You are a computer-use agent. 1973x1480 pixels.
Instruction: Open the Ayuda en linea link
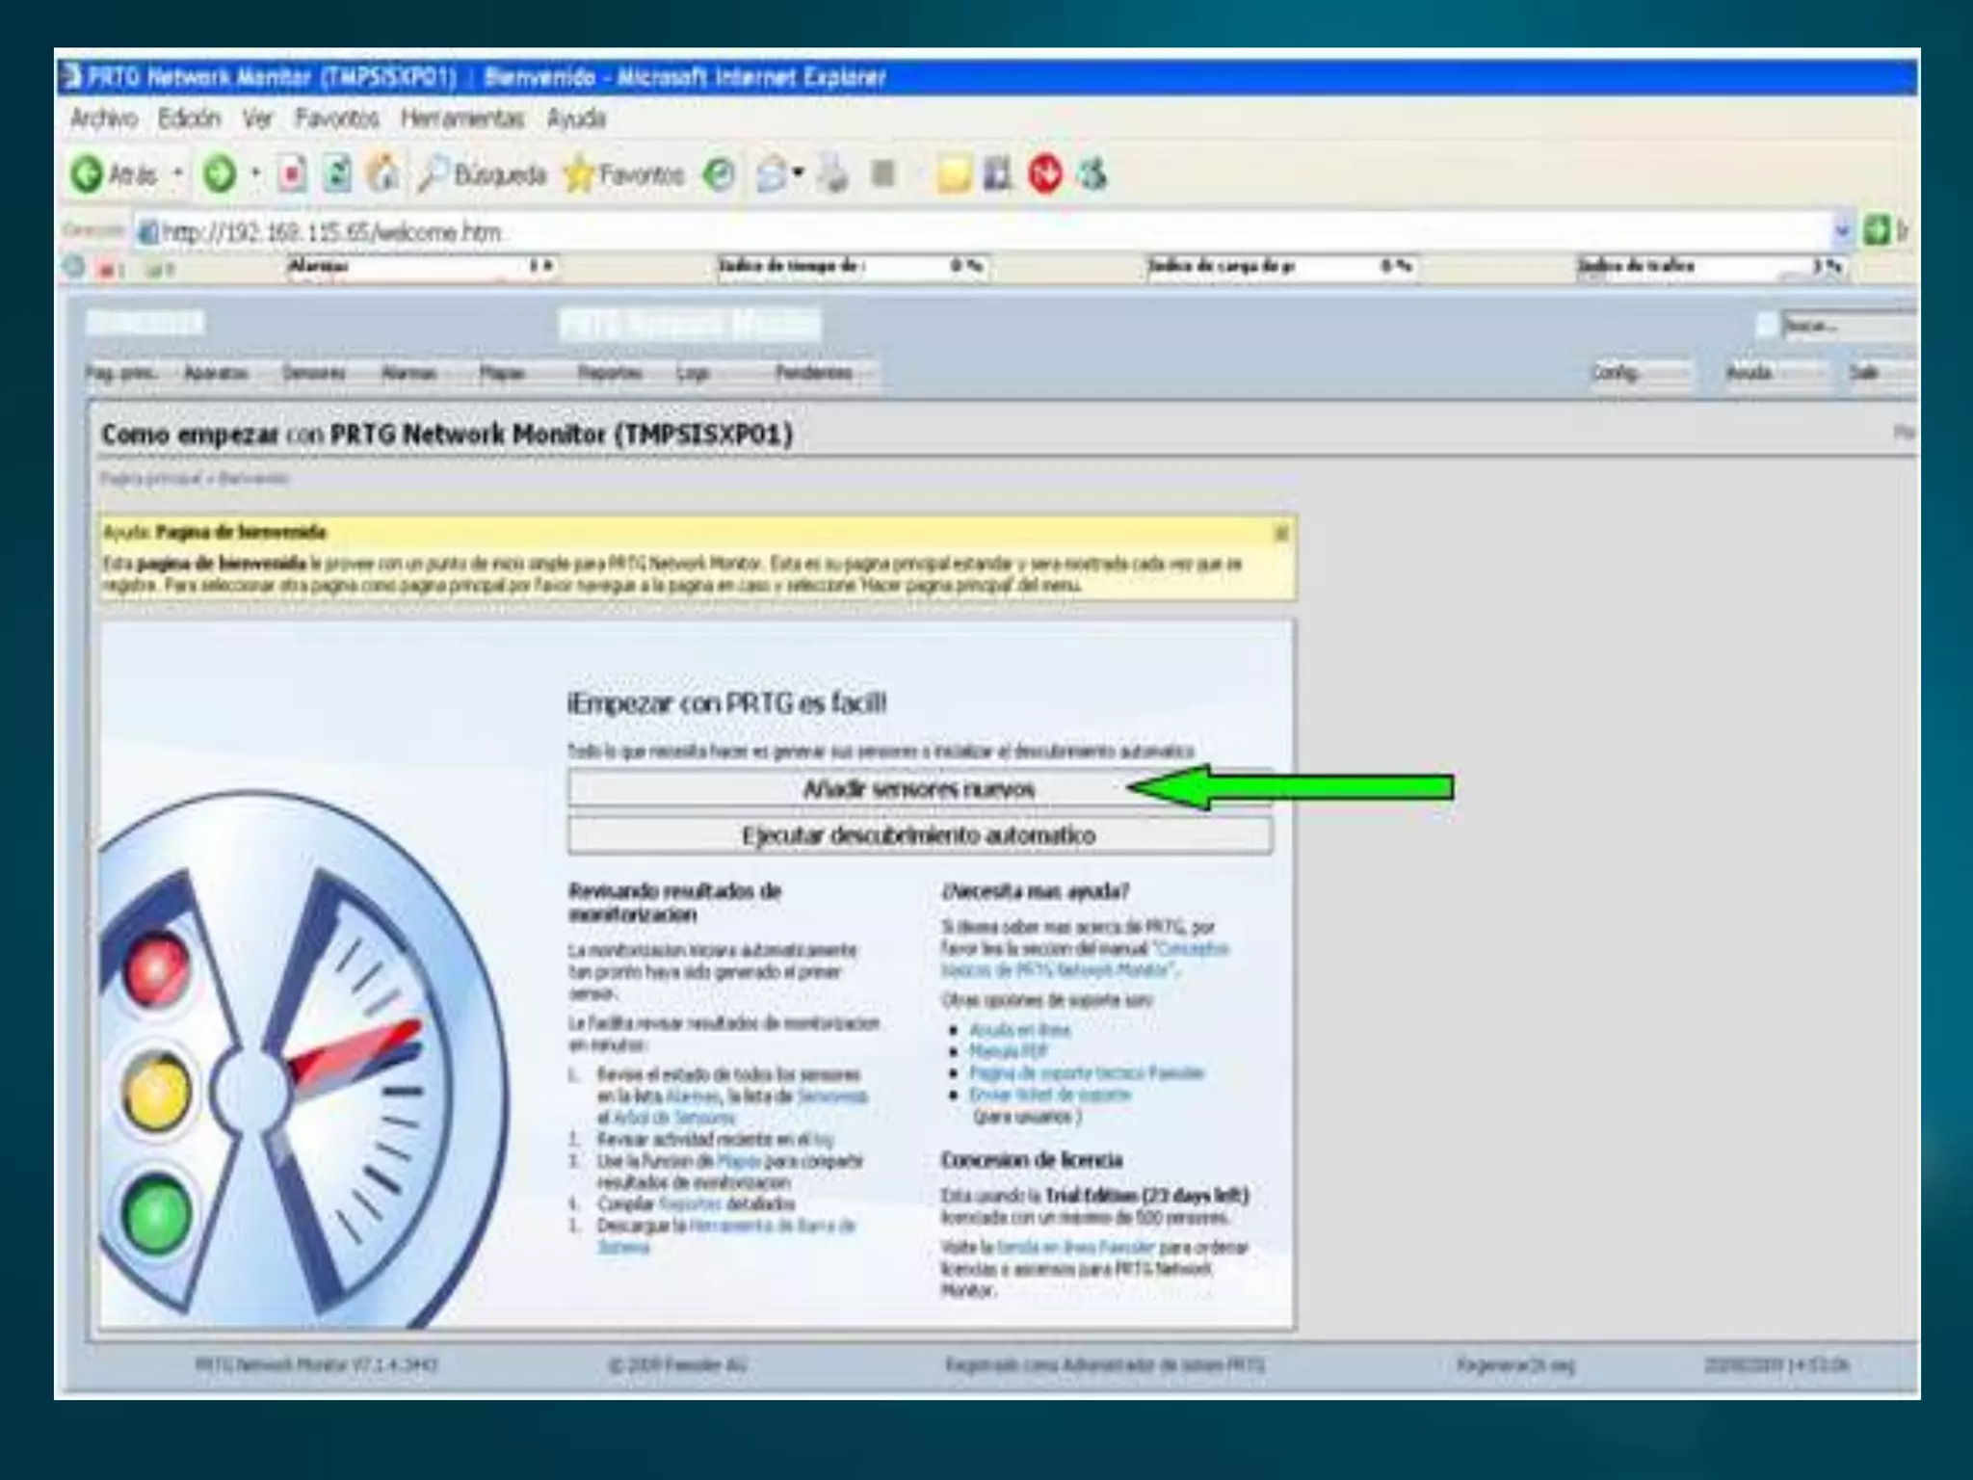pyautogui.click(x=1019, y=1030)
